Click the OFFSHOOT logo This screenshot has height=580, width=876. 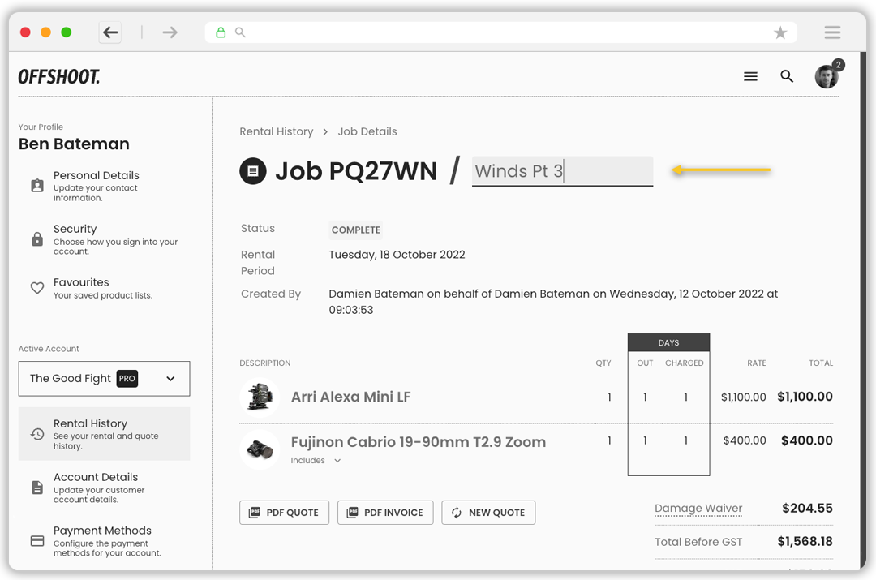pos(59,76)
